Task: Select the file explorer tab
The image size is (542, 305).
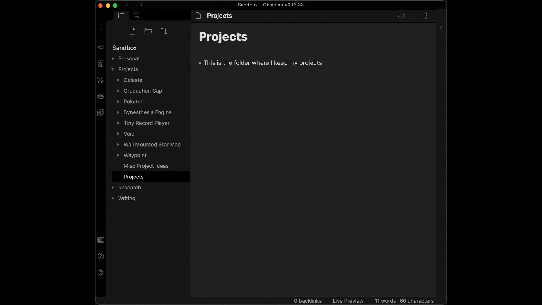Action: (x=121, y=16)
